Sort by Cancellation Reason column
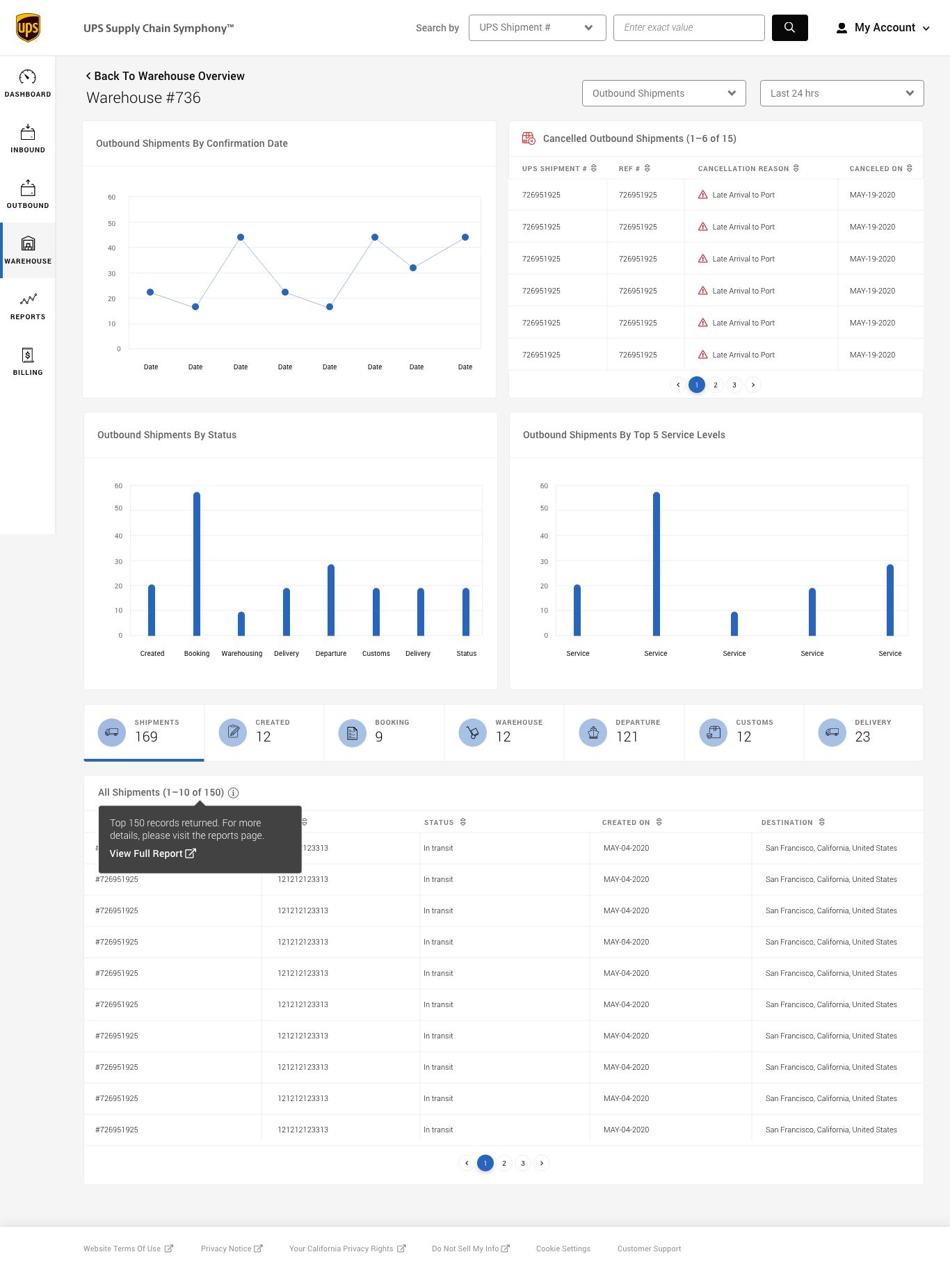Screen dimensions: 950x1268 click(x=796, y=168)
